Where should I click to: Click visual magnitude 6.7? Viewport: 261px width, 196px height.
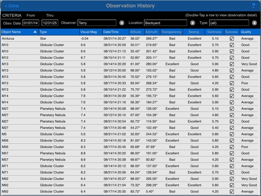click(x=83, y=58)
